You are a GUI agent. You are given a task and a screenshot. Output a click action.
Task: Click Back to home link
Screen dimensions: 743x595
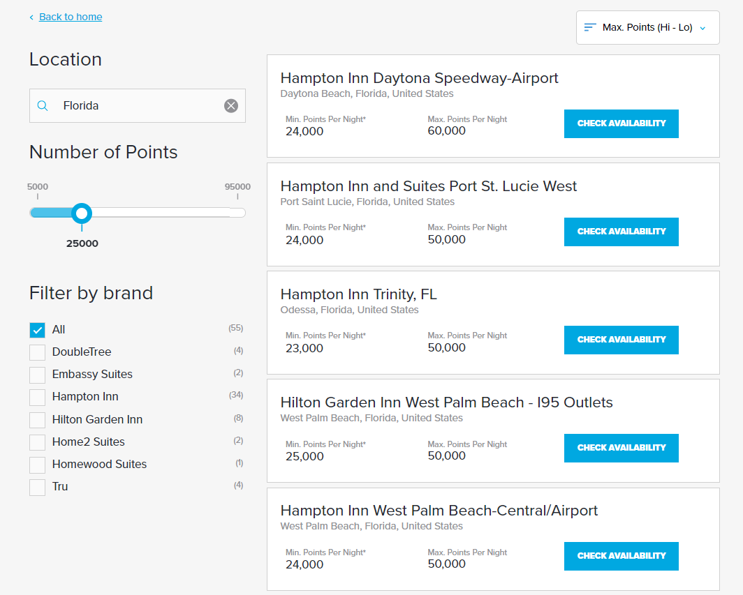pyautogui.click(x=70, y=16)
